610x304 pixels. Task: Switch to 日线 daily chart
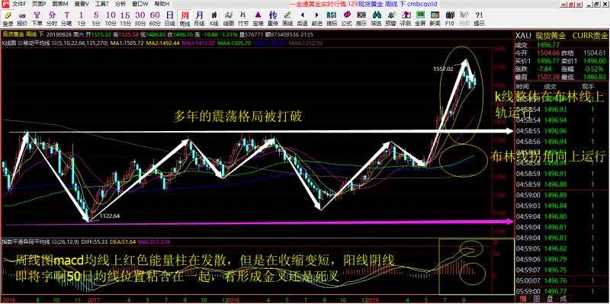coord(169,18)
